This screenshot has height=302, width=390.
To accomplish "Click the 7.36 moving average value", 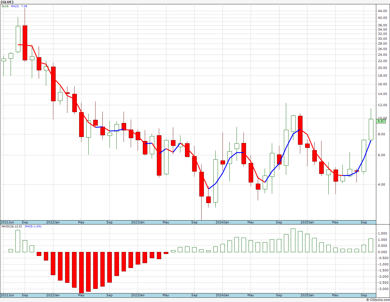I will pos(24,6).
